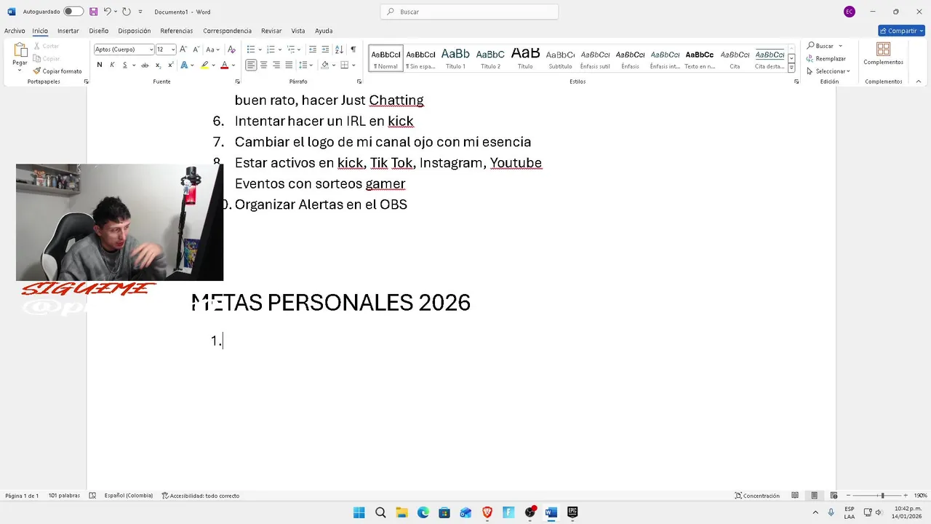Open the Epic Games taskbar icon
Image resolution: width=931 pixels, height=524 pixels.
[572, 512]
